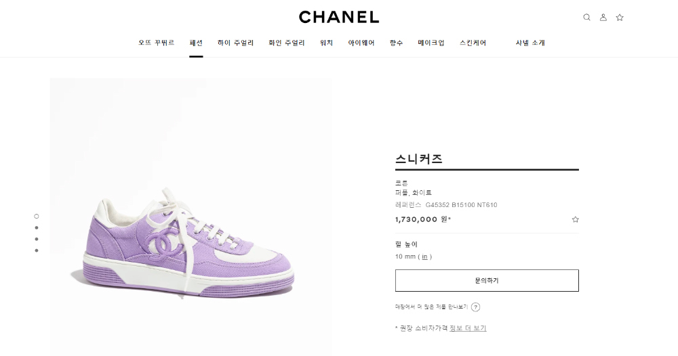Viewport: 678px width, 356px height.
Task: Select fourth image carousel dot
Action: coord(37,250)
